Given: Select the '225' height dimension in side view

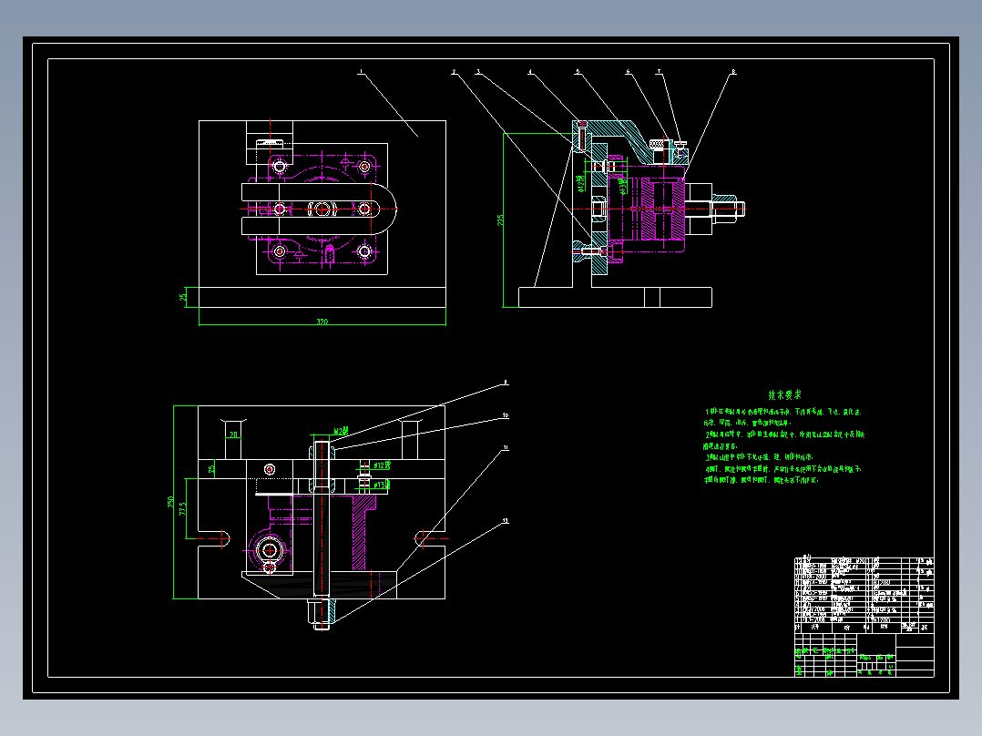Looking at the screenshot, I should coord(500,220).
